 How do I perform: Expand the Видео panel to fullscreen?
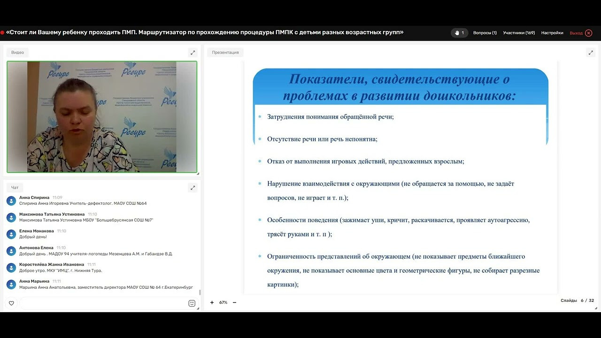coord(193,53)
